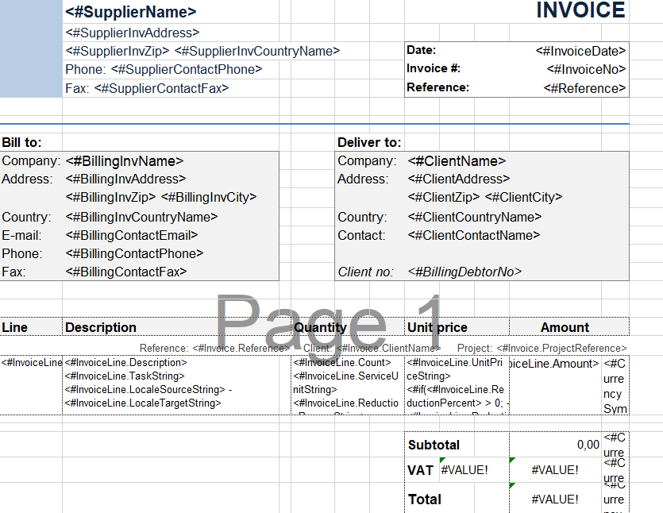Select the <#ClientName> company cell
Image resolution: width=663 pixels, height=513 pixels.
tap(457, 161)
